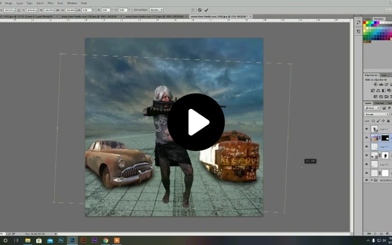
Task: Open the Interpolation dropdown
Action: click(x=156, y=10)
